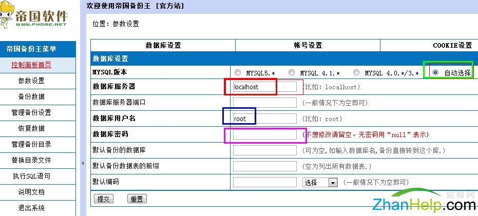Screen dimensions: 478x216
Task: Click the 帝国软件 logo
Action: click(33, 15)
